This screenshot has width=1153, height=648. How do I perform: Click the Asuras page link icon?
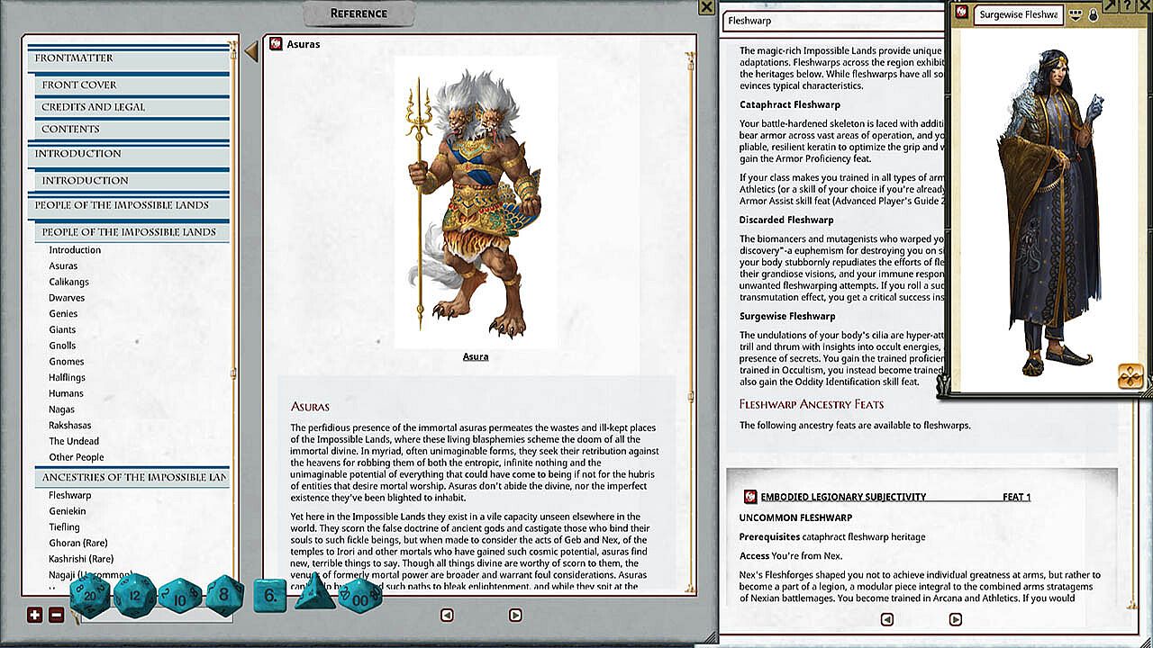click(276, 44)
